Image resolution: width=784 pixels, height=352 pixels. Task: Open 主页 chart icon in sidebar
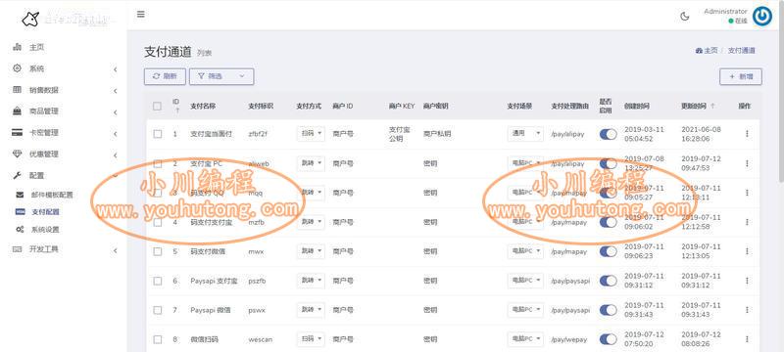(x=17, y=47)
